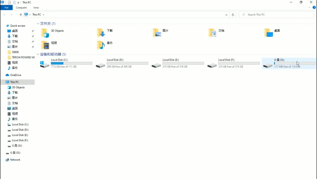Click the Local Disk (D:) drive icon
This screenshot has width=317, height=179.
tap(100, 65)
